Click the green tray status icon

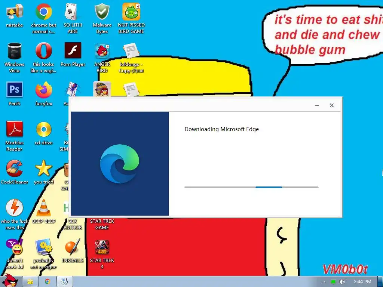tap(333, 282)
